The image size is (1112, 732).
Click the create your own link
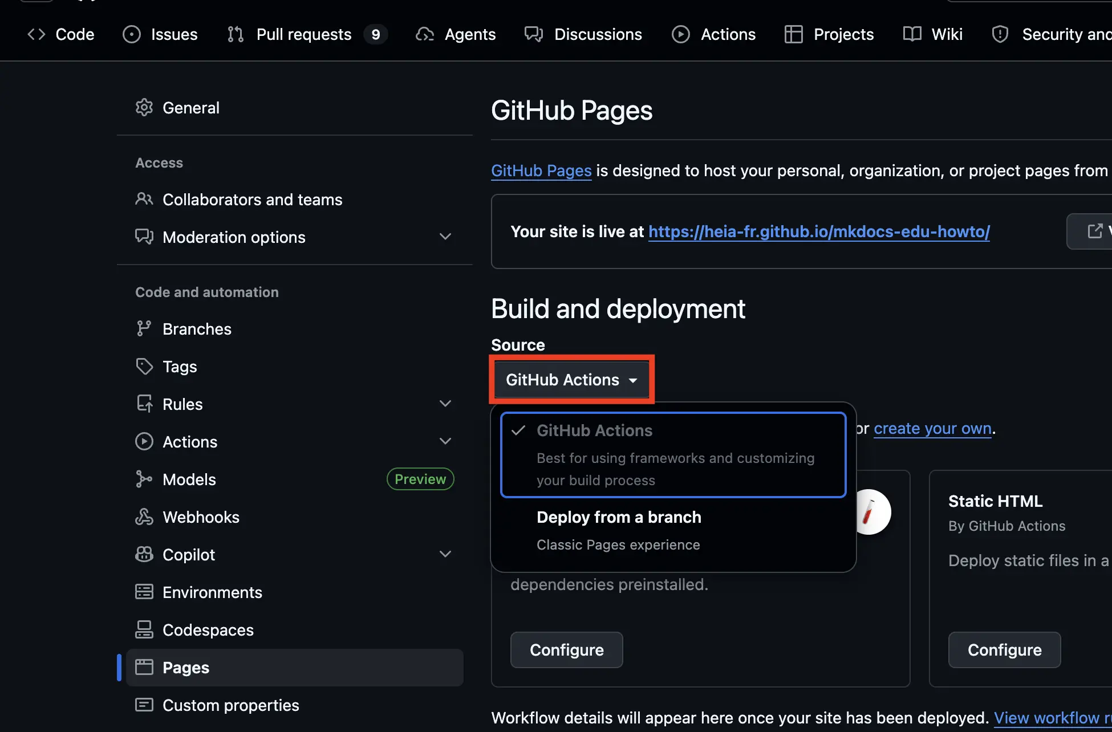point(932,428)
